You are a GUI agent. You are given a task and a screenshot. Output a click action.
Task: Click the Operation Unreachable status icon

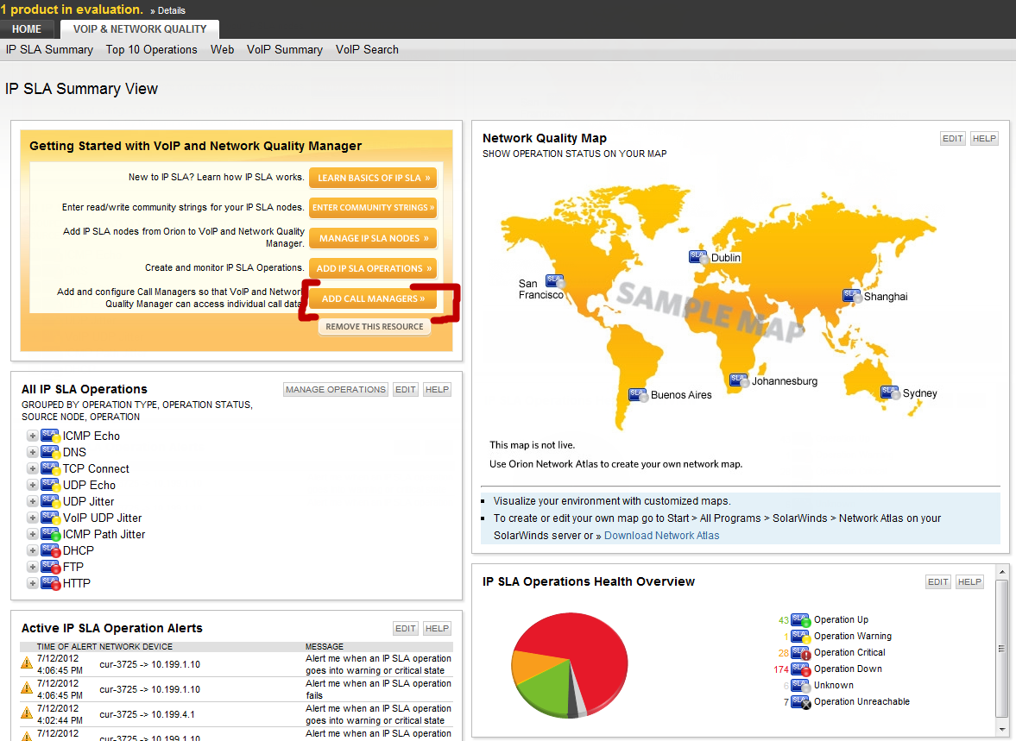point(801,702)
